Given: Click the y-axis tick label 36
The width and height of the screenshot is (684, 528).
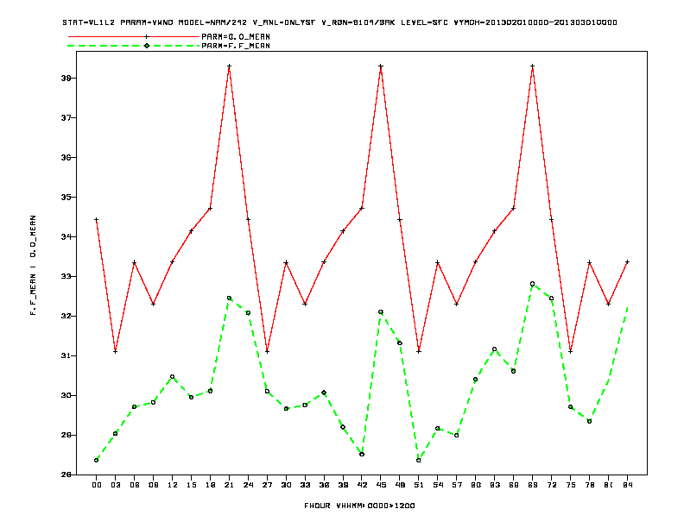Looking at the screenshot, I should (66, 157).
